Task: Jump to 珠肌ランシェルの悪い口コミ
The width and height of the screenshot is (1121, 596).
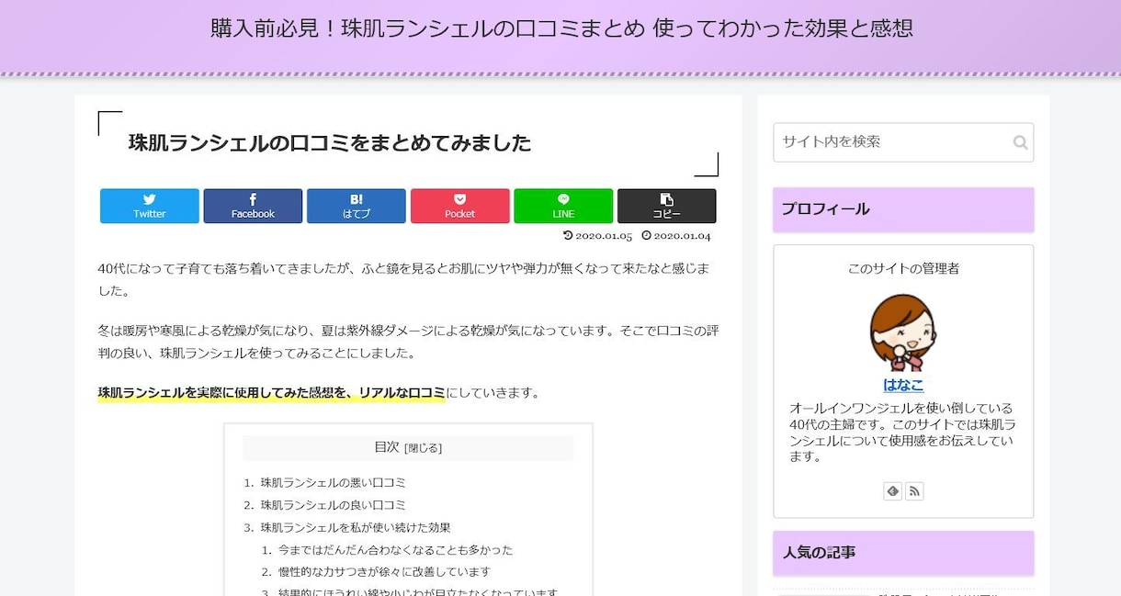Action: 333,482
